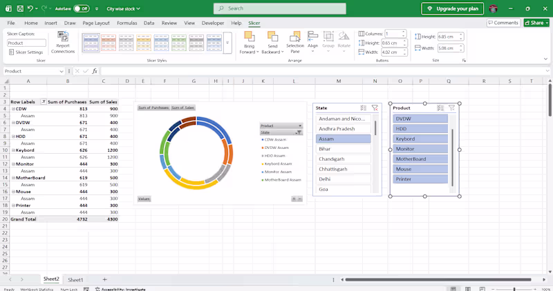
Task: Collapse the CDW row group
Action: pos(13,109)
